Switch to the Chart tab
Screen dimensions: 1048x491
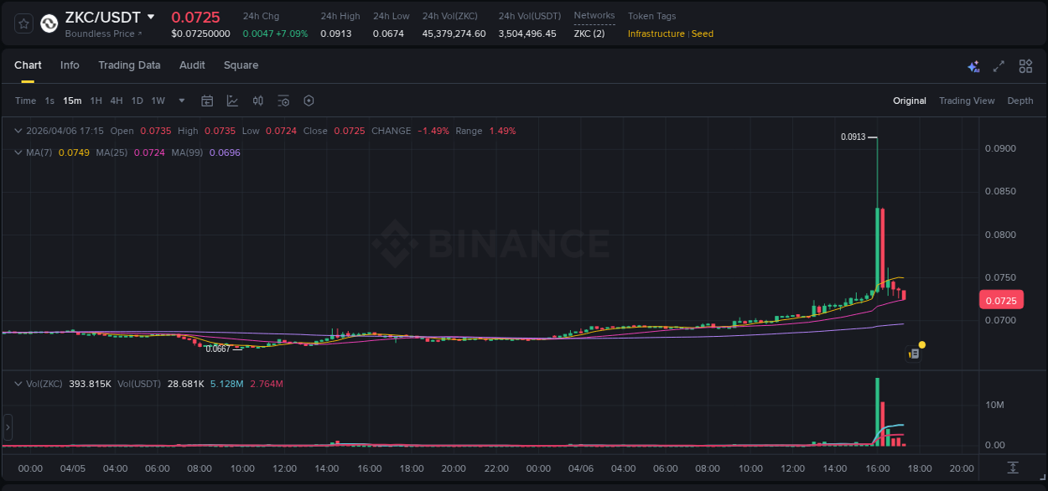click(28, 65)
